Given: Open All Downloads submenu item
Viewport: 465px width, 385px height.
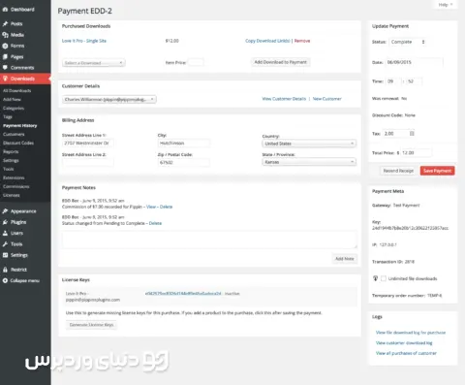Looking at the screenshot, I should pos(16,90).
